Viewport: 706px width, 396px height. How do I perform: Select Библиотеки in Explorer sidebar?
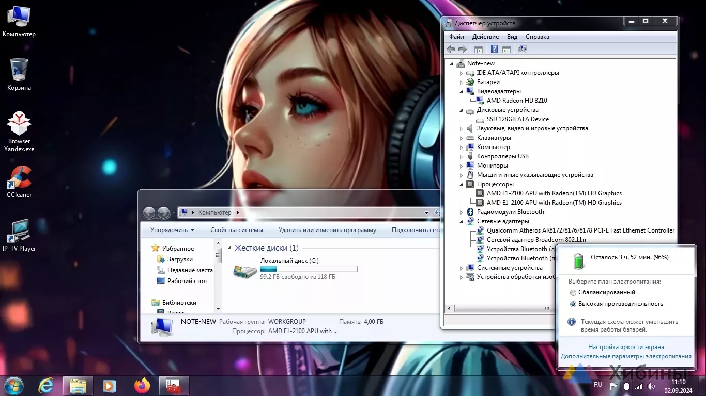tap(179, 303)
